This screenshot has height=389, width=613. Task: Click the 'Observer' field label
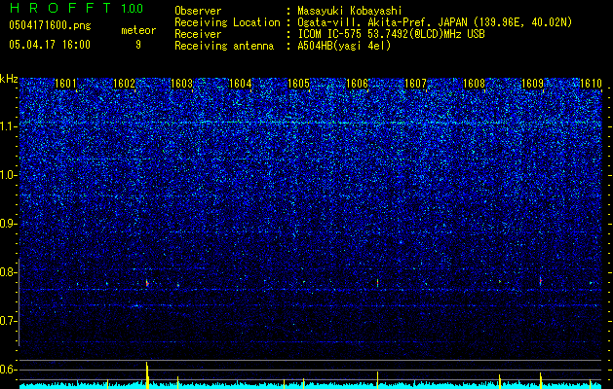[x=198, y=11]
